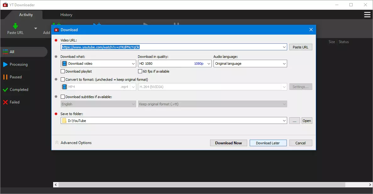Click the green Paste URL arrow icon
This screenshot has width=373, height=194.
click(15, 26)
